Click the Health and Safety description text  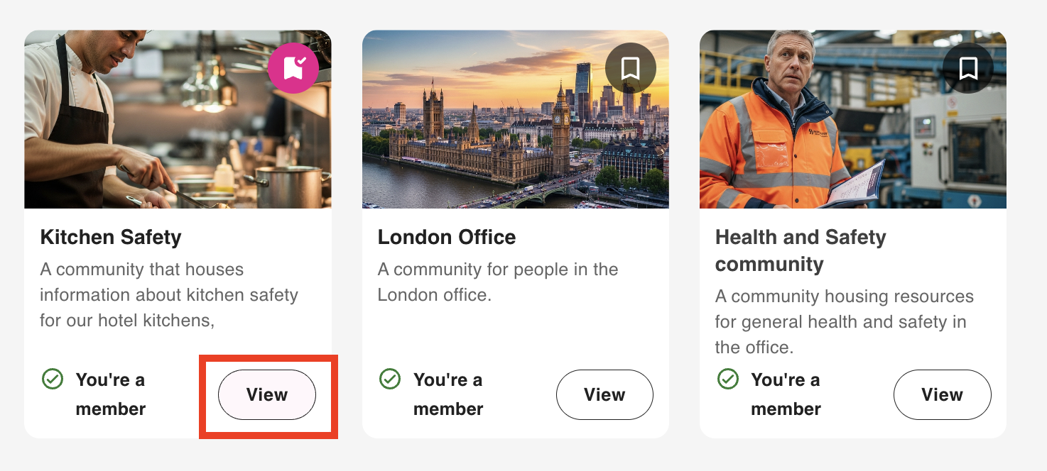844,321
